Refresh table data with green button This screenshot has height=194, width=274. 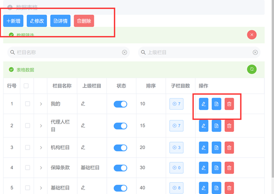tap(252, 69)
